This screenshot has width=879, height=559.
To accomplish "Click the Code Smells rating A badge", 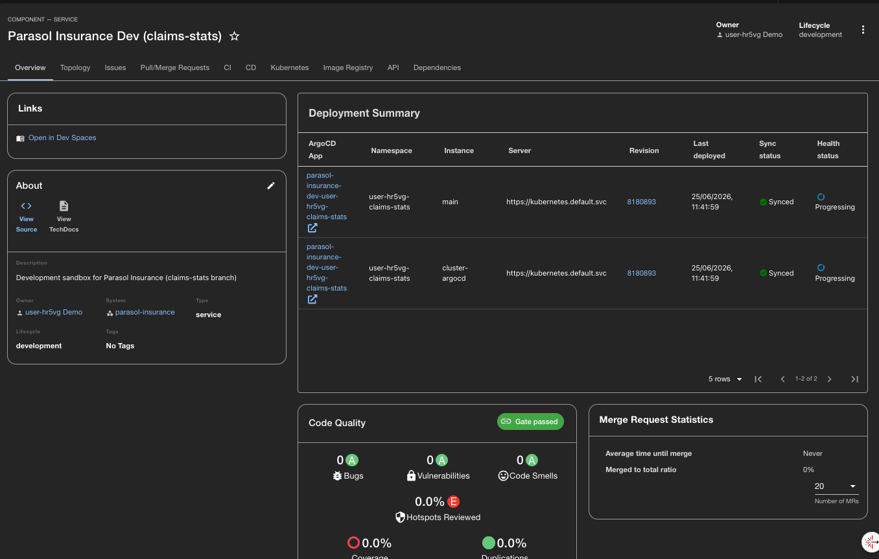I will click(532, 460).
